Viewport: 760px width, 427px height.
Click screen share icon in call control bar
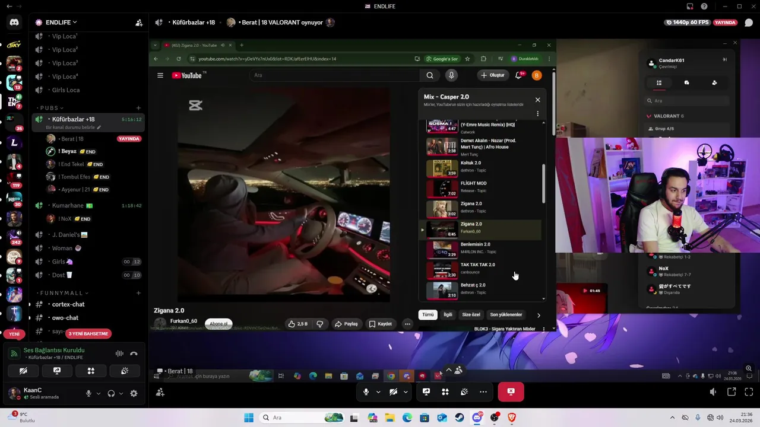click(426, 391)
